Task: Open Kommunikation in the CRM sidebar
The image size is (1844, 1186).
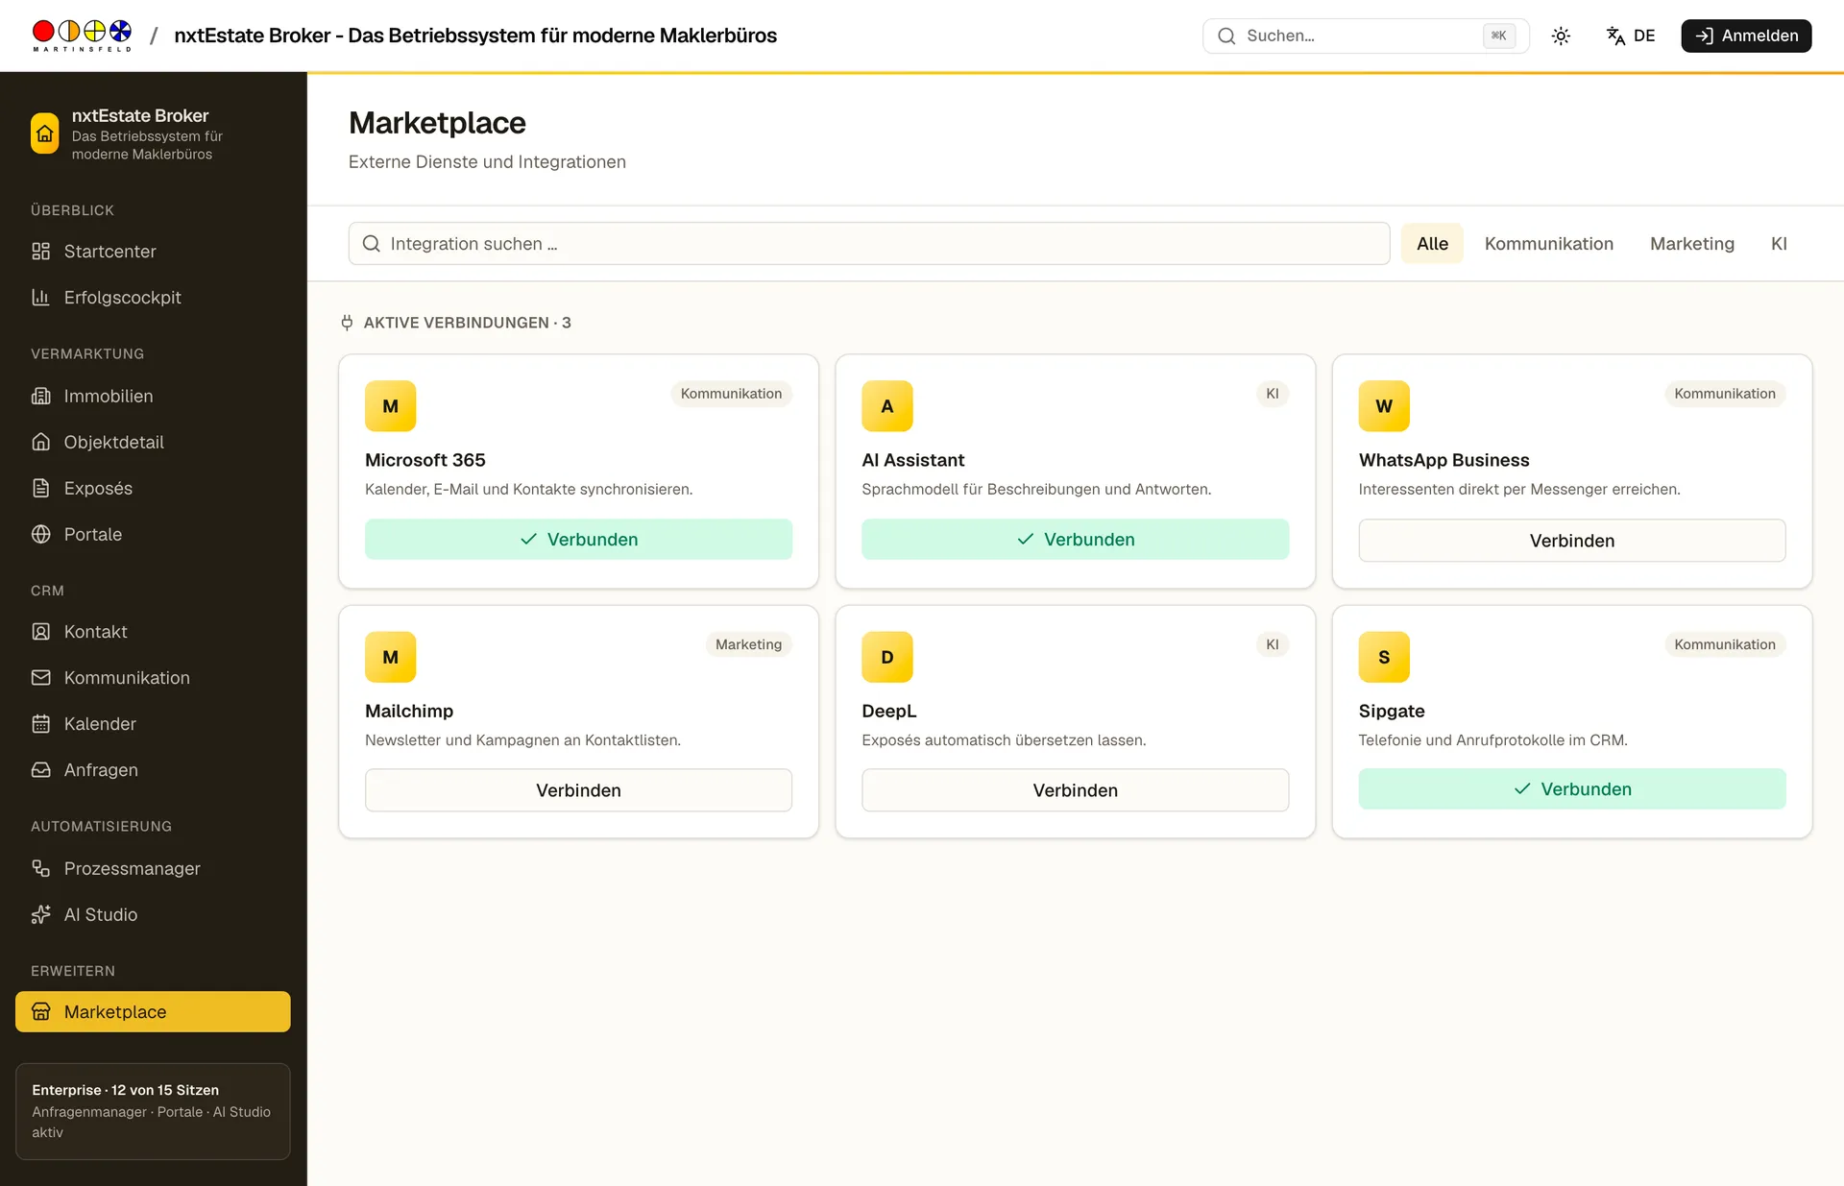Action: (153, 678)
